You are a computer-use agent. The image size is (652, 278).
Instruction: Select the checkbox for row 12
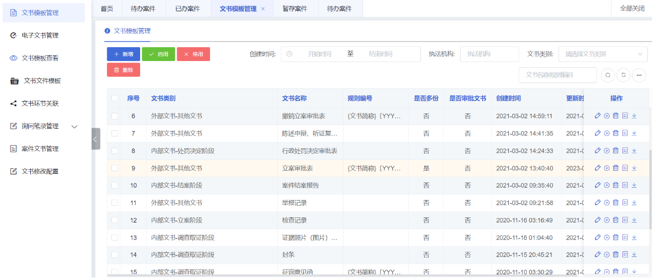click(114, 221)
